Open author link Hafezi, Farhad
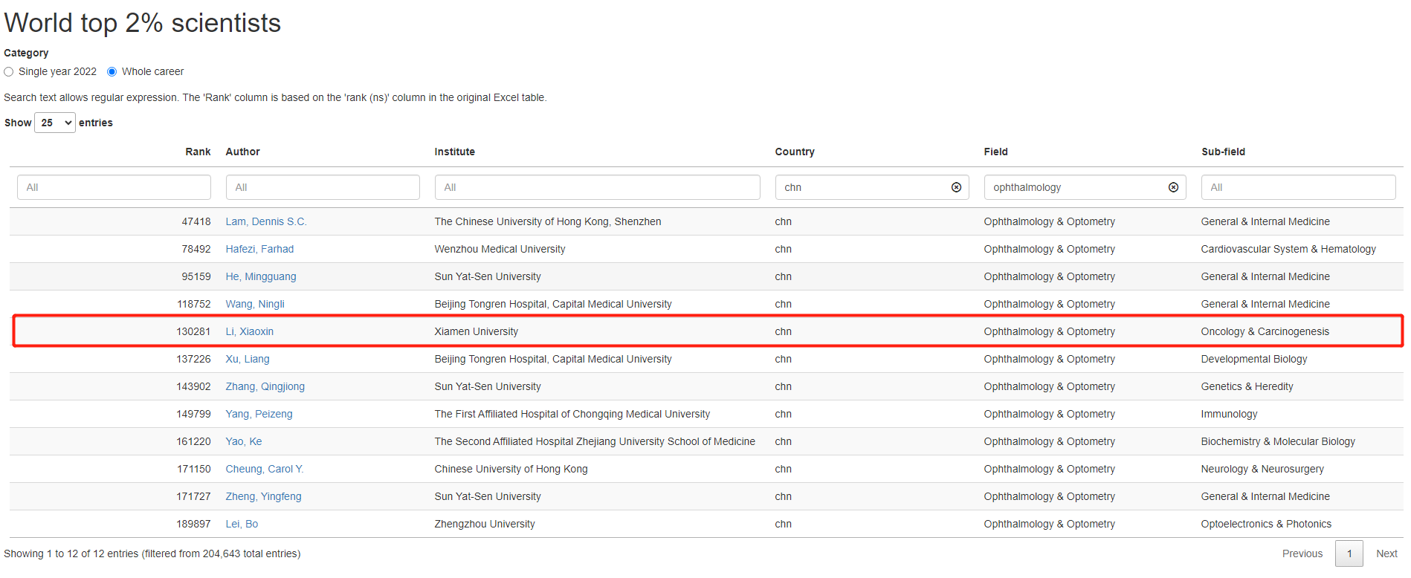The image size is (1411, 578). click(259, 249)
